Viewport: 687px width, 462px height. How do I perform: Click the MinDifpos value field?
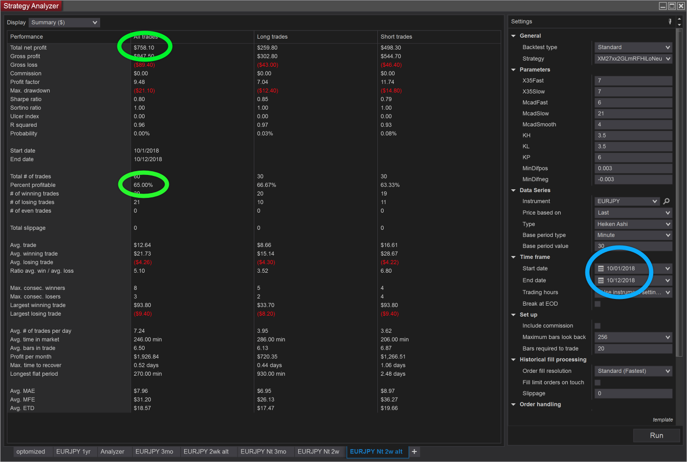point(634,168)
